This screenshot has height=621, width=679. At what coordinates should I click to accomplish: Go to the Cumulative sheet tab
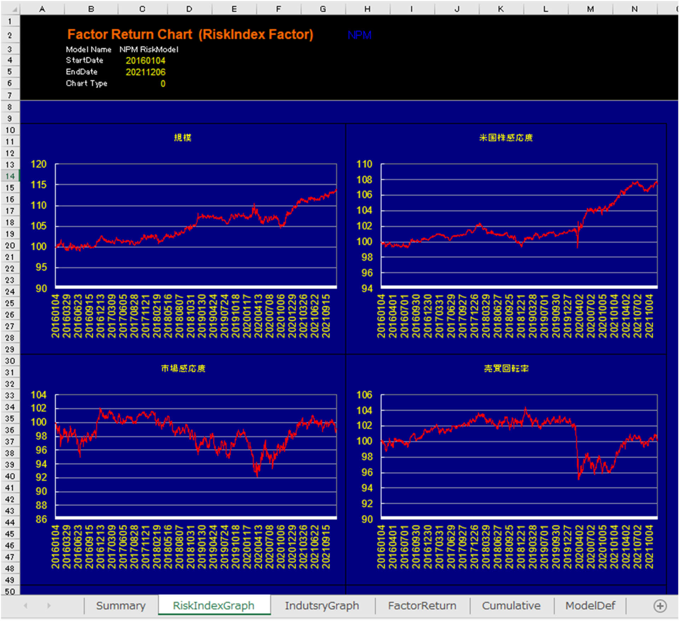pos(511,606)
